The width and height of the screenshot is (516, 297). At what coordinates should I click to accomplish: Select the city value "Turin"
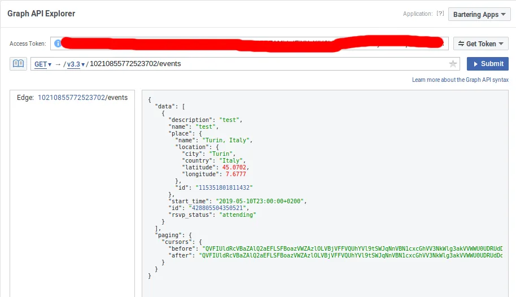tap(221, 154)
